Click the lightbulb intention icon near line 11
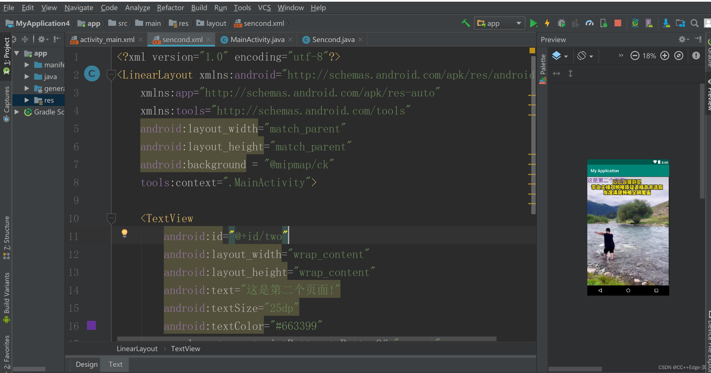The width and height of the screenshot is (711, 373). pos(124,233)
